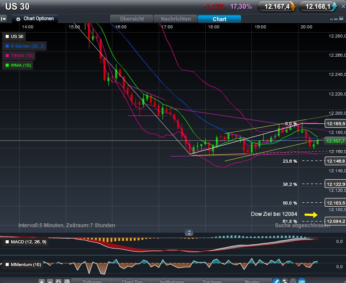The width and height of the screenshot is (346, 283).
Task: Toggle the MACD (12, 26, 9) indicator
Action: (7, 242)
